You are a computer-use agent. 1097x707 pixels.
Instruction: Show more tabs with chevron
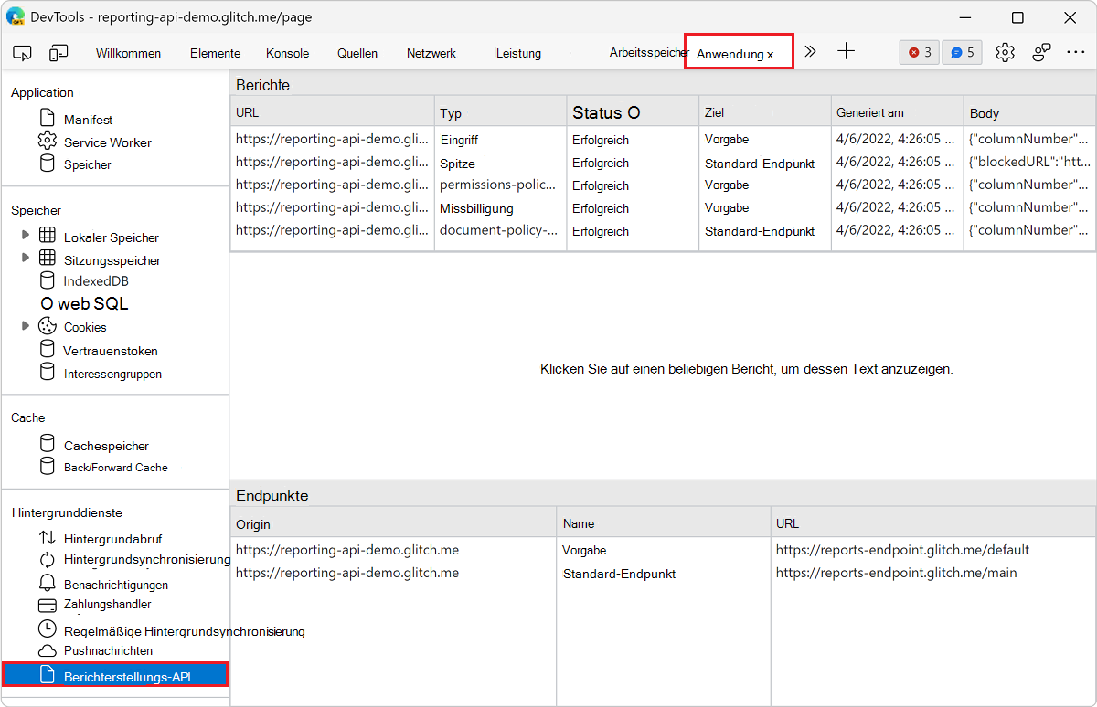tap(810, 52)
